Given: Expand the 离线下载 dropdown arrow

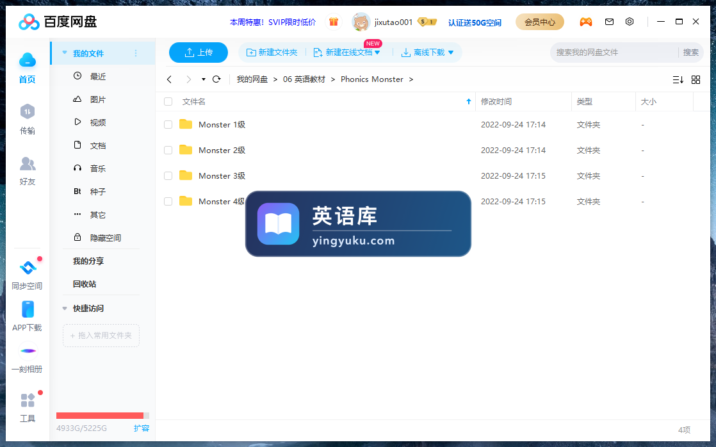Looking at the screenshot, I should 451,53.
